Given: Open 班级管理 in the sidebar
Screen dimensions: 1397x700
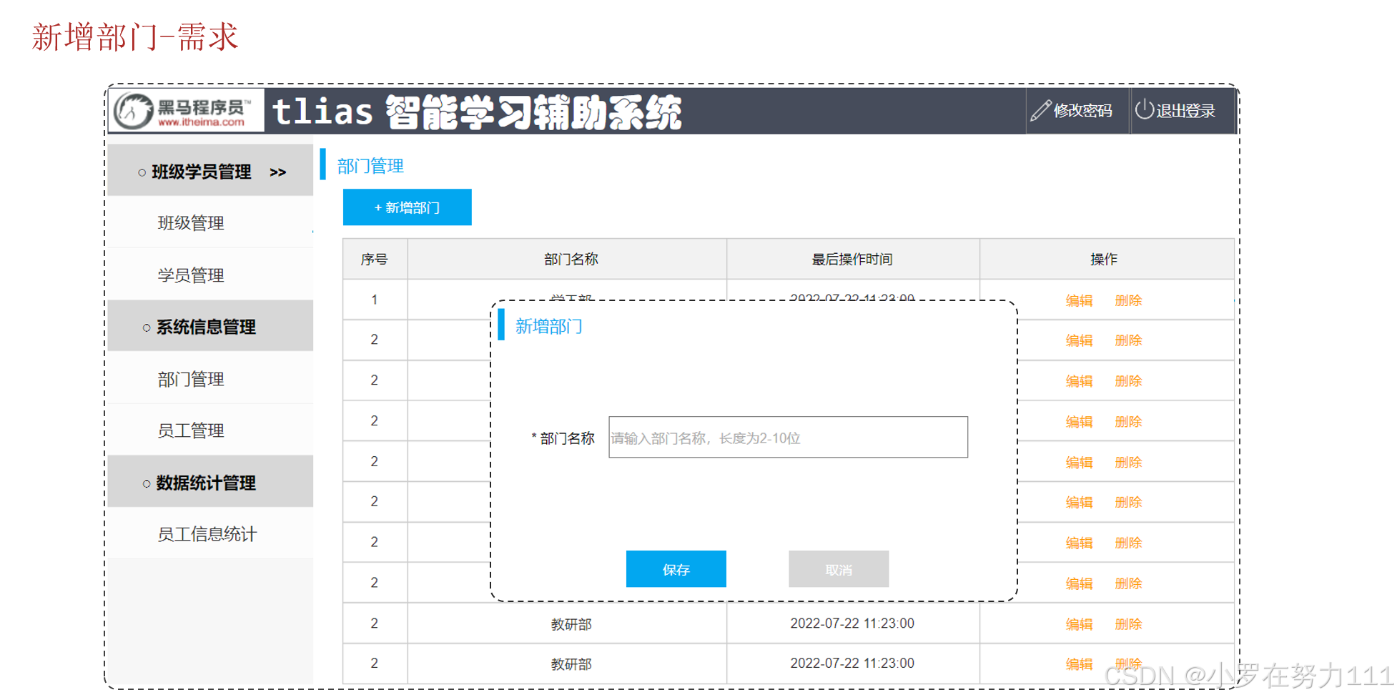Looking at the screenshot, I should [x=191, y=223].
